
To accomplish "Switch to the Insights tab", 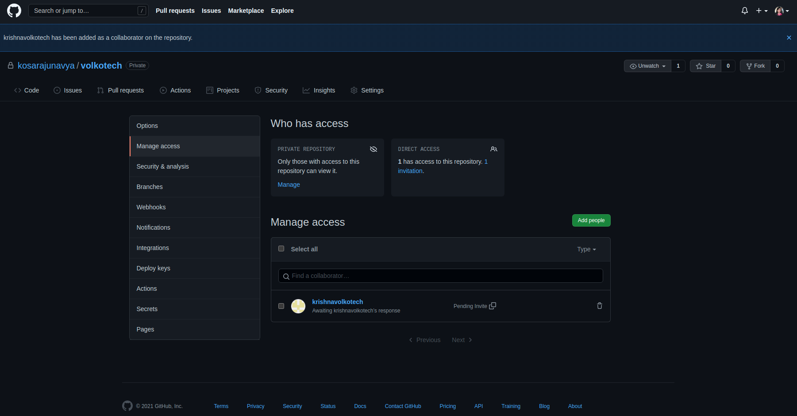I will click(319, 90).
